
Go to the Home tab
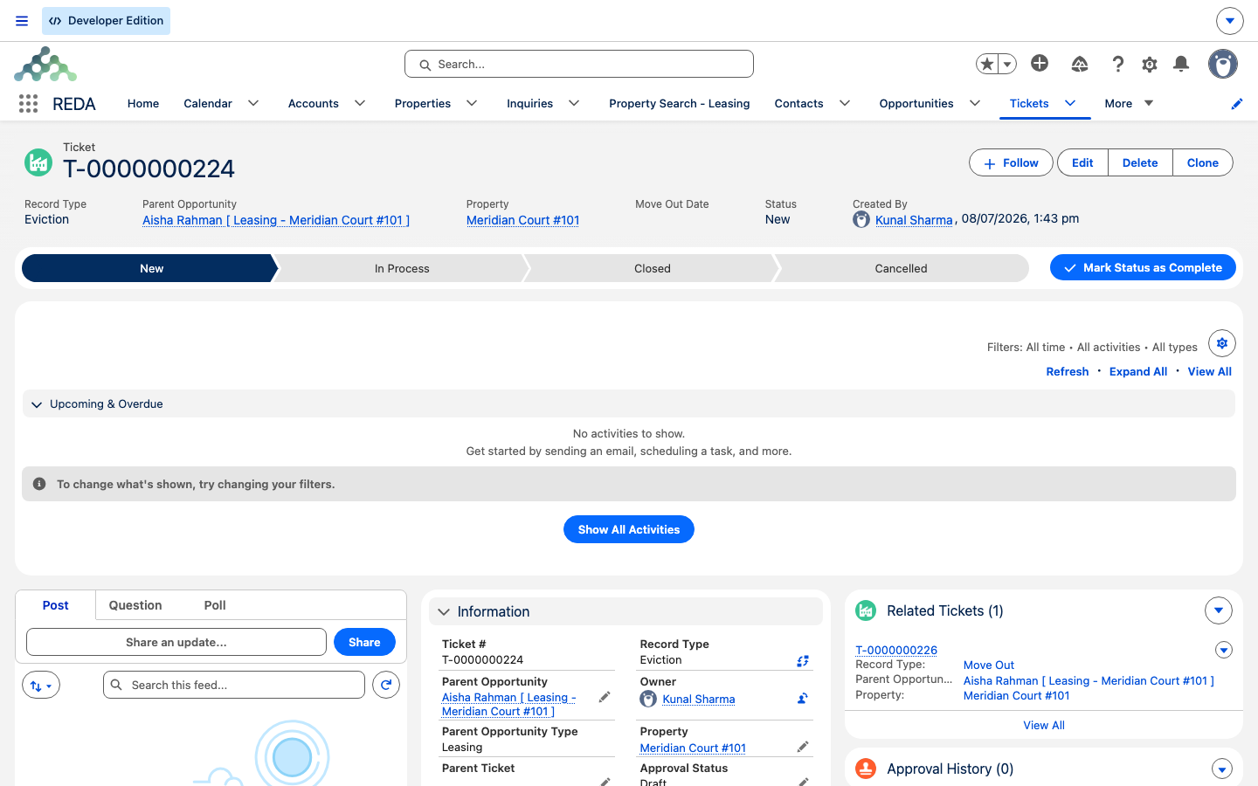[143, 103]
